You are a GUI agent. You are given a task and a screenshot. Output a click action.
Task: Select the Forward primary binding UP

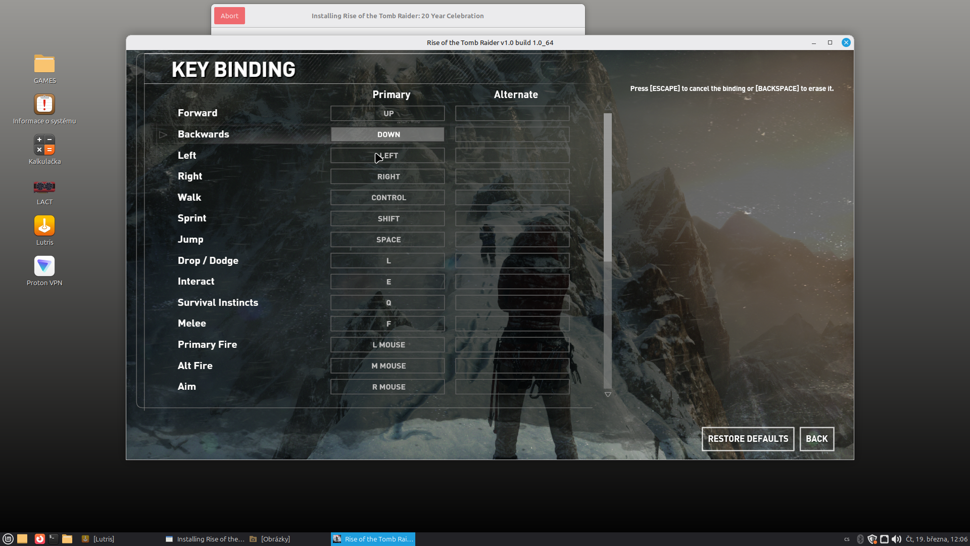point(387,113)
